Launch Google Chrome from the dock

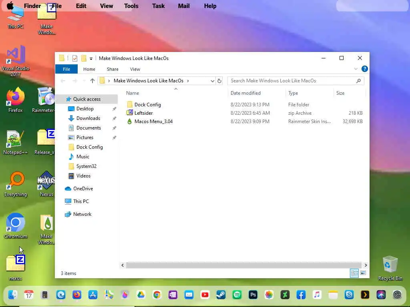[157, 295]
